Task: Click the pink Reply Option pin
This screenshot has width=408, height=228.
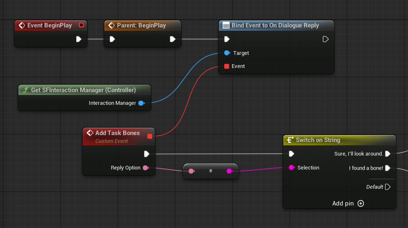Action: (x=146, y=167)
